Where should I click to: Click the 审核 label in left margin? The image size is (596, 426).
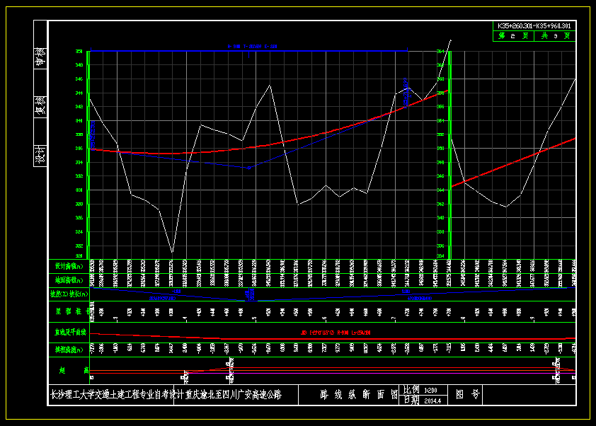pos(40,57)
